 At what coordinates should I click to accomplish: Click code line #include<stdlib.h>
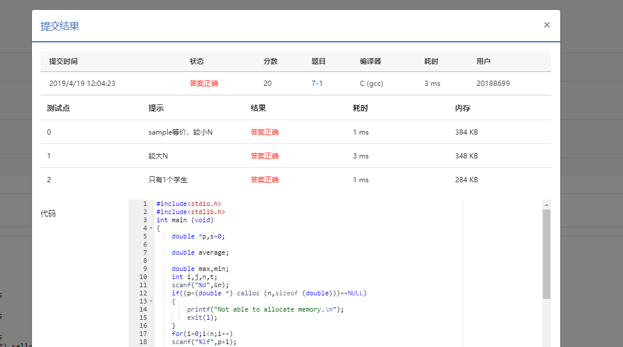click(190, 212)
